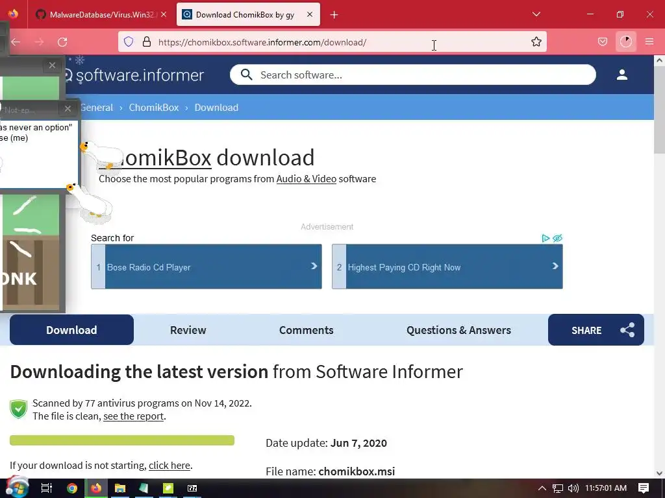Go to the Software Informer home logo
This screenshot has height=498, width=665.
[134, 75]
